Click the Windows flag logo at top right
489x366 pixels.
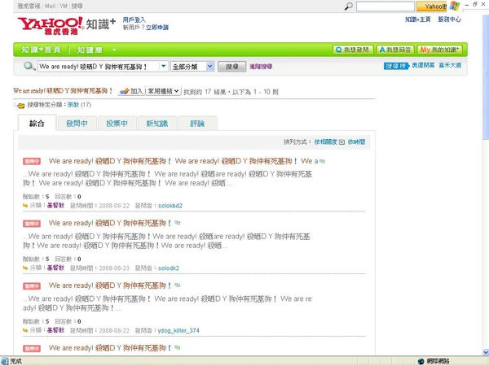pyautogui.click(x=455, y=6)
